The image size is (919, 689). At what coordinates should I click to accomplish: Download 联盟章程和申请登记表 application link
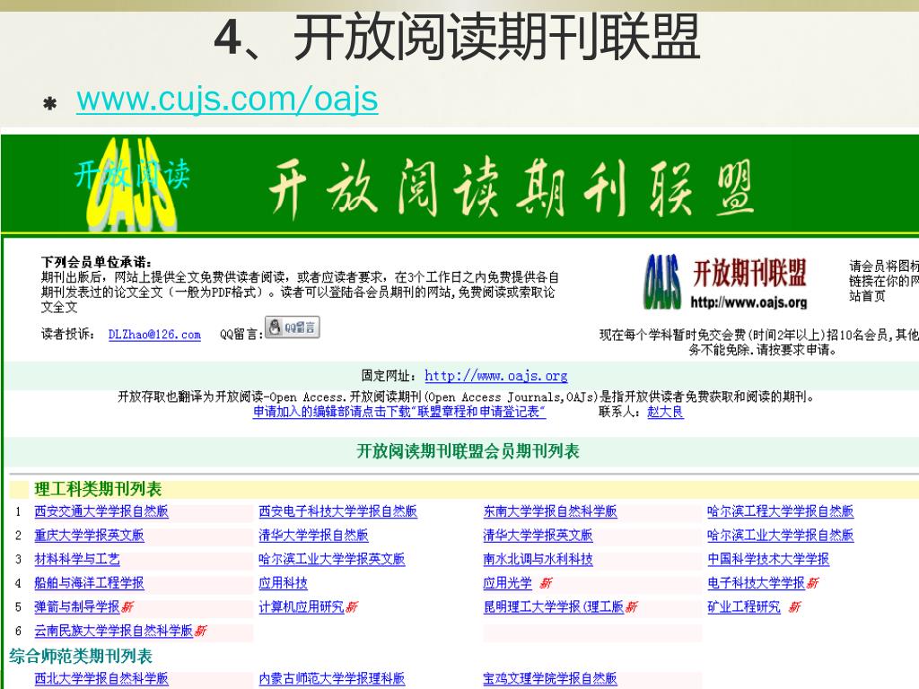[399, 412]
